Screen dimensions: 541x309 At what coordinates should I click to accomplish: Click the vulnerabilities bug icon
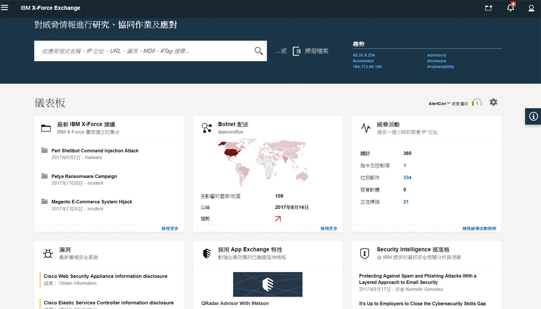(x=48, y=253)
